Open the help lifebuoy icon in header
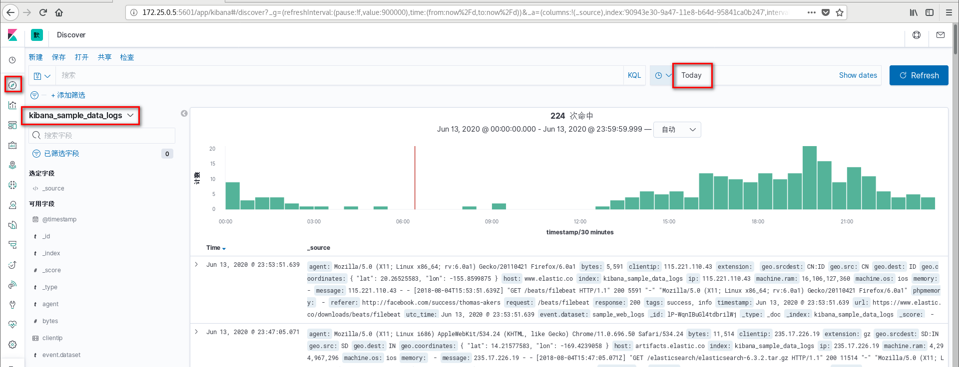 (917, 35)
